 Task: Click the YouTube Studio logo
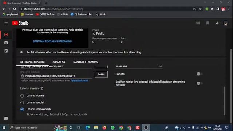(x=20, y=23)
